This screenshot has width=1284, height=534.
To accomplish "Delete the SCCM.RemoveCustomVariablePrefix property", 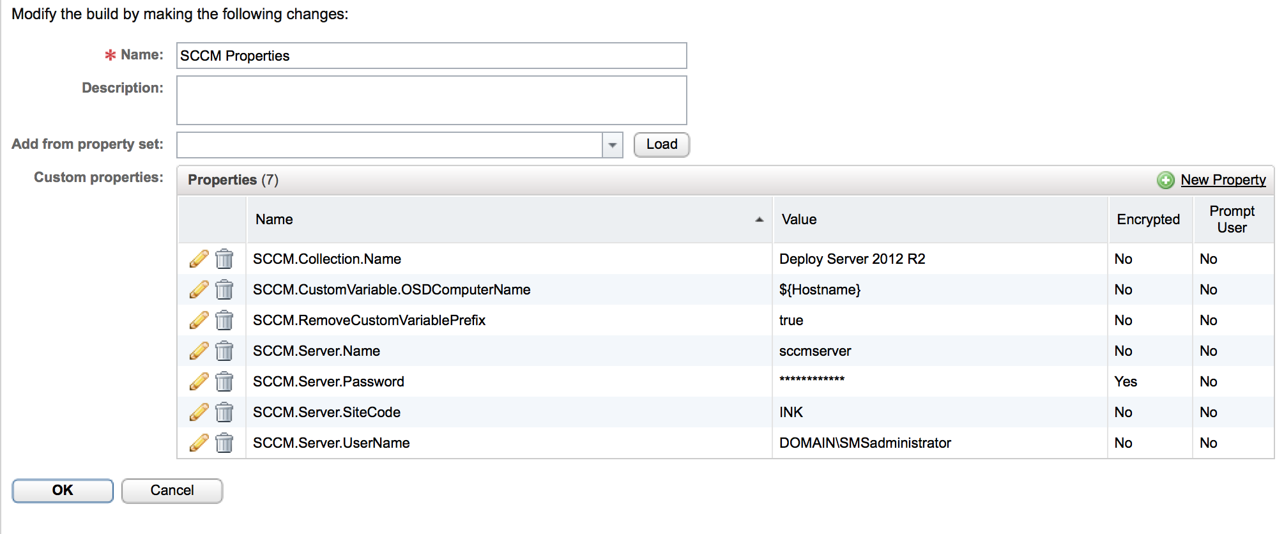I will point(224,320).
